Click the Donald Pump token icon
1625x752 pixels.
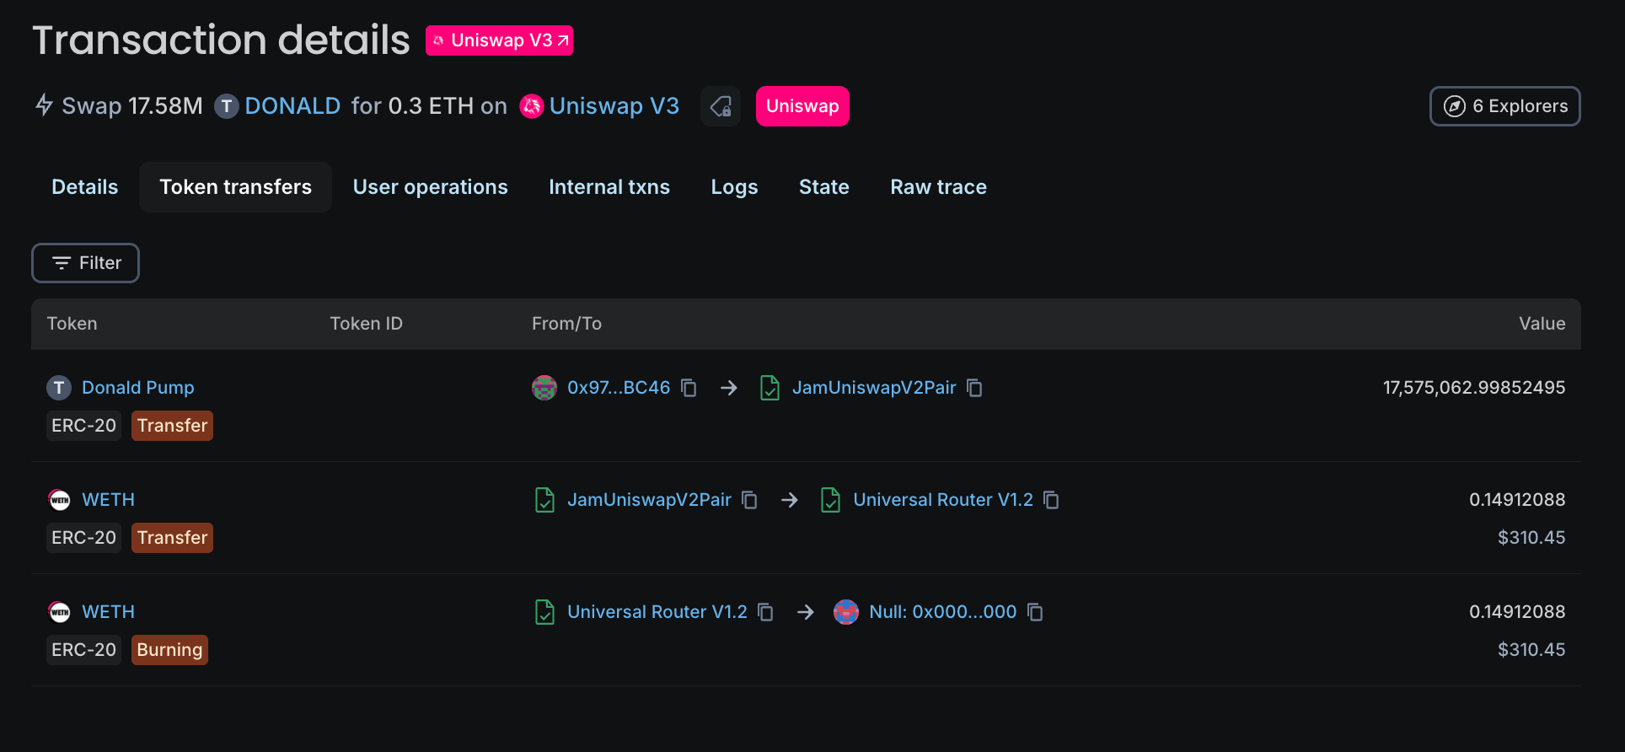click(x=59, y=388)
